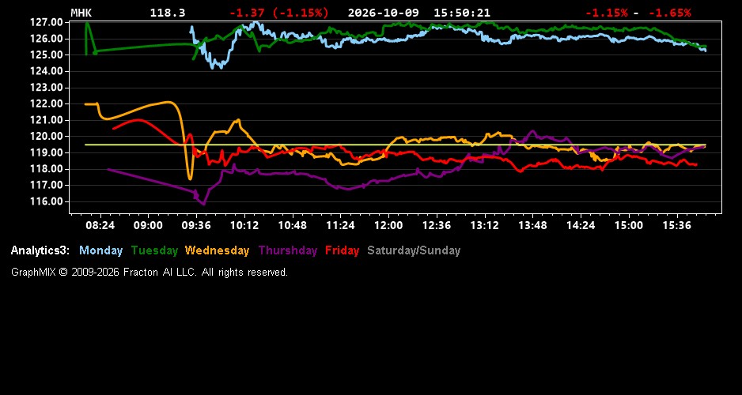Click the 08:24 time axis label
This screenshot has height=395, width=742.
tap(100, 225)
